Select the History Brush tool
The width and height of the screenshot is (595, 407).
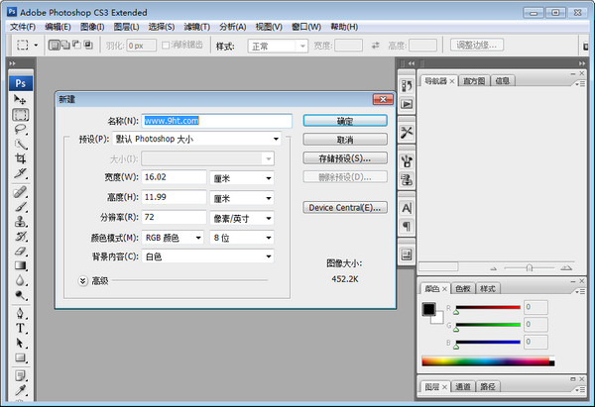tap(20, 236)
